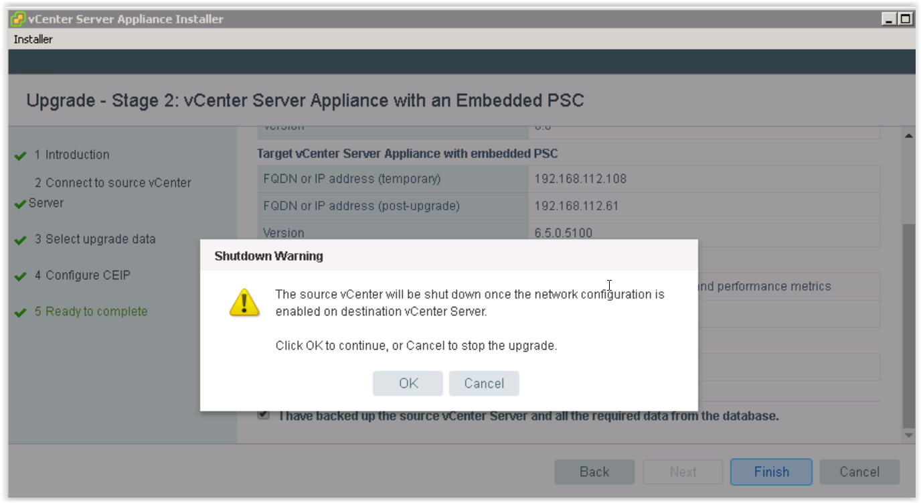Toggle the backed up source vCenter checkbox

(264, 415)
